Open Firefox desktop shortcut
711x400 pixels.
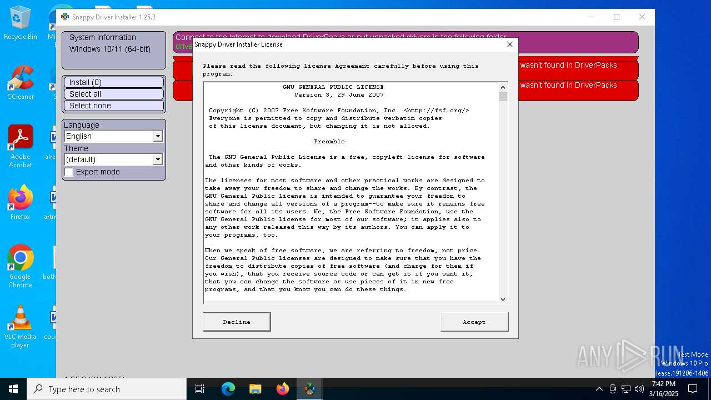point(21,202)
